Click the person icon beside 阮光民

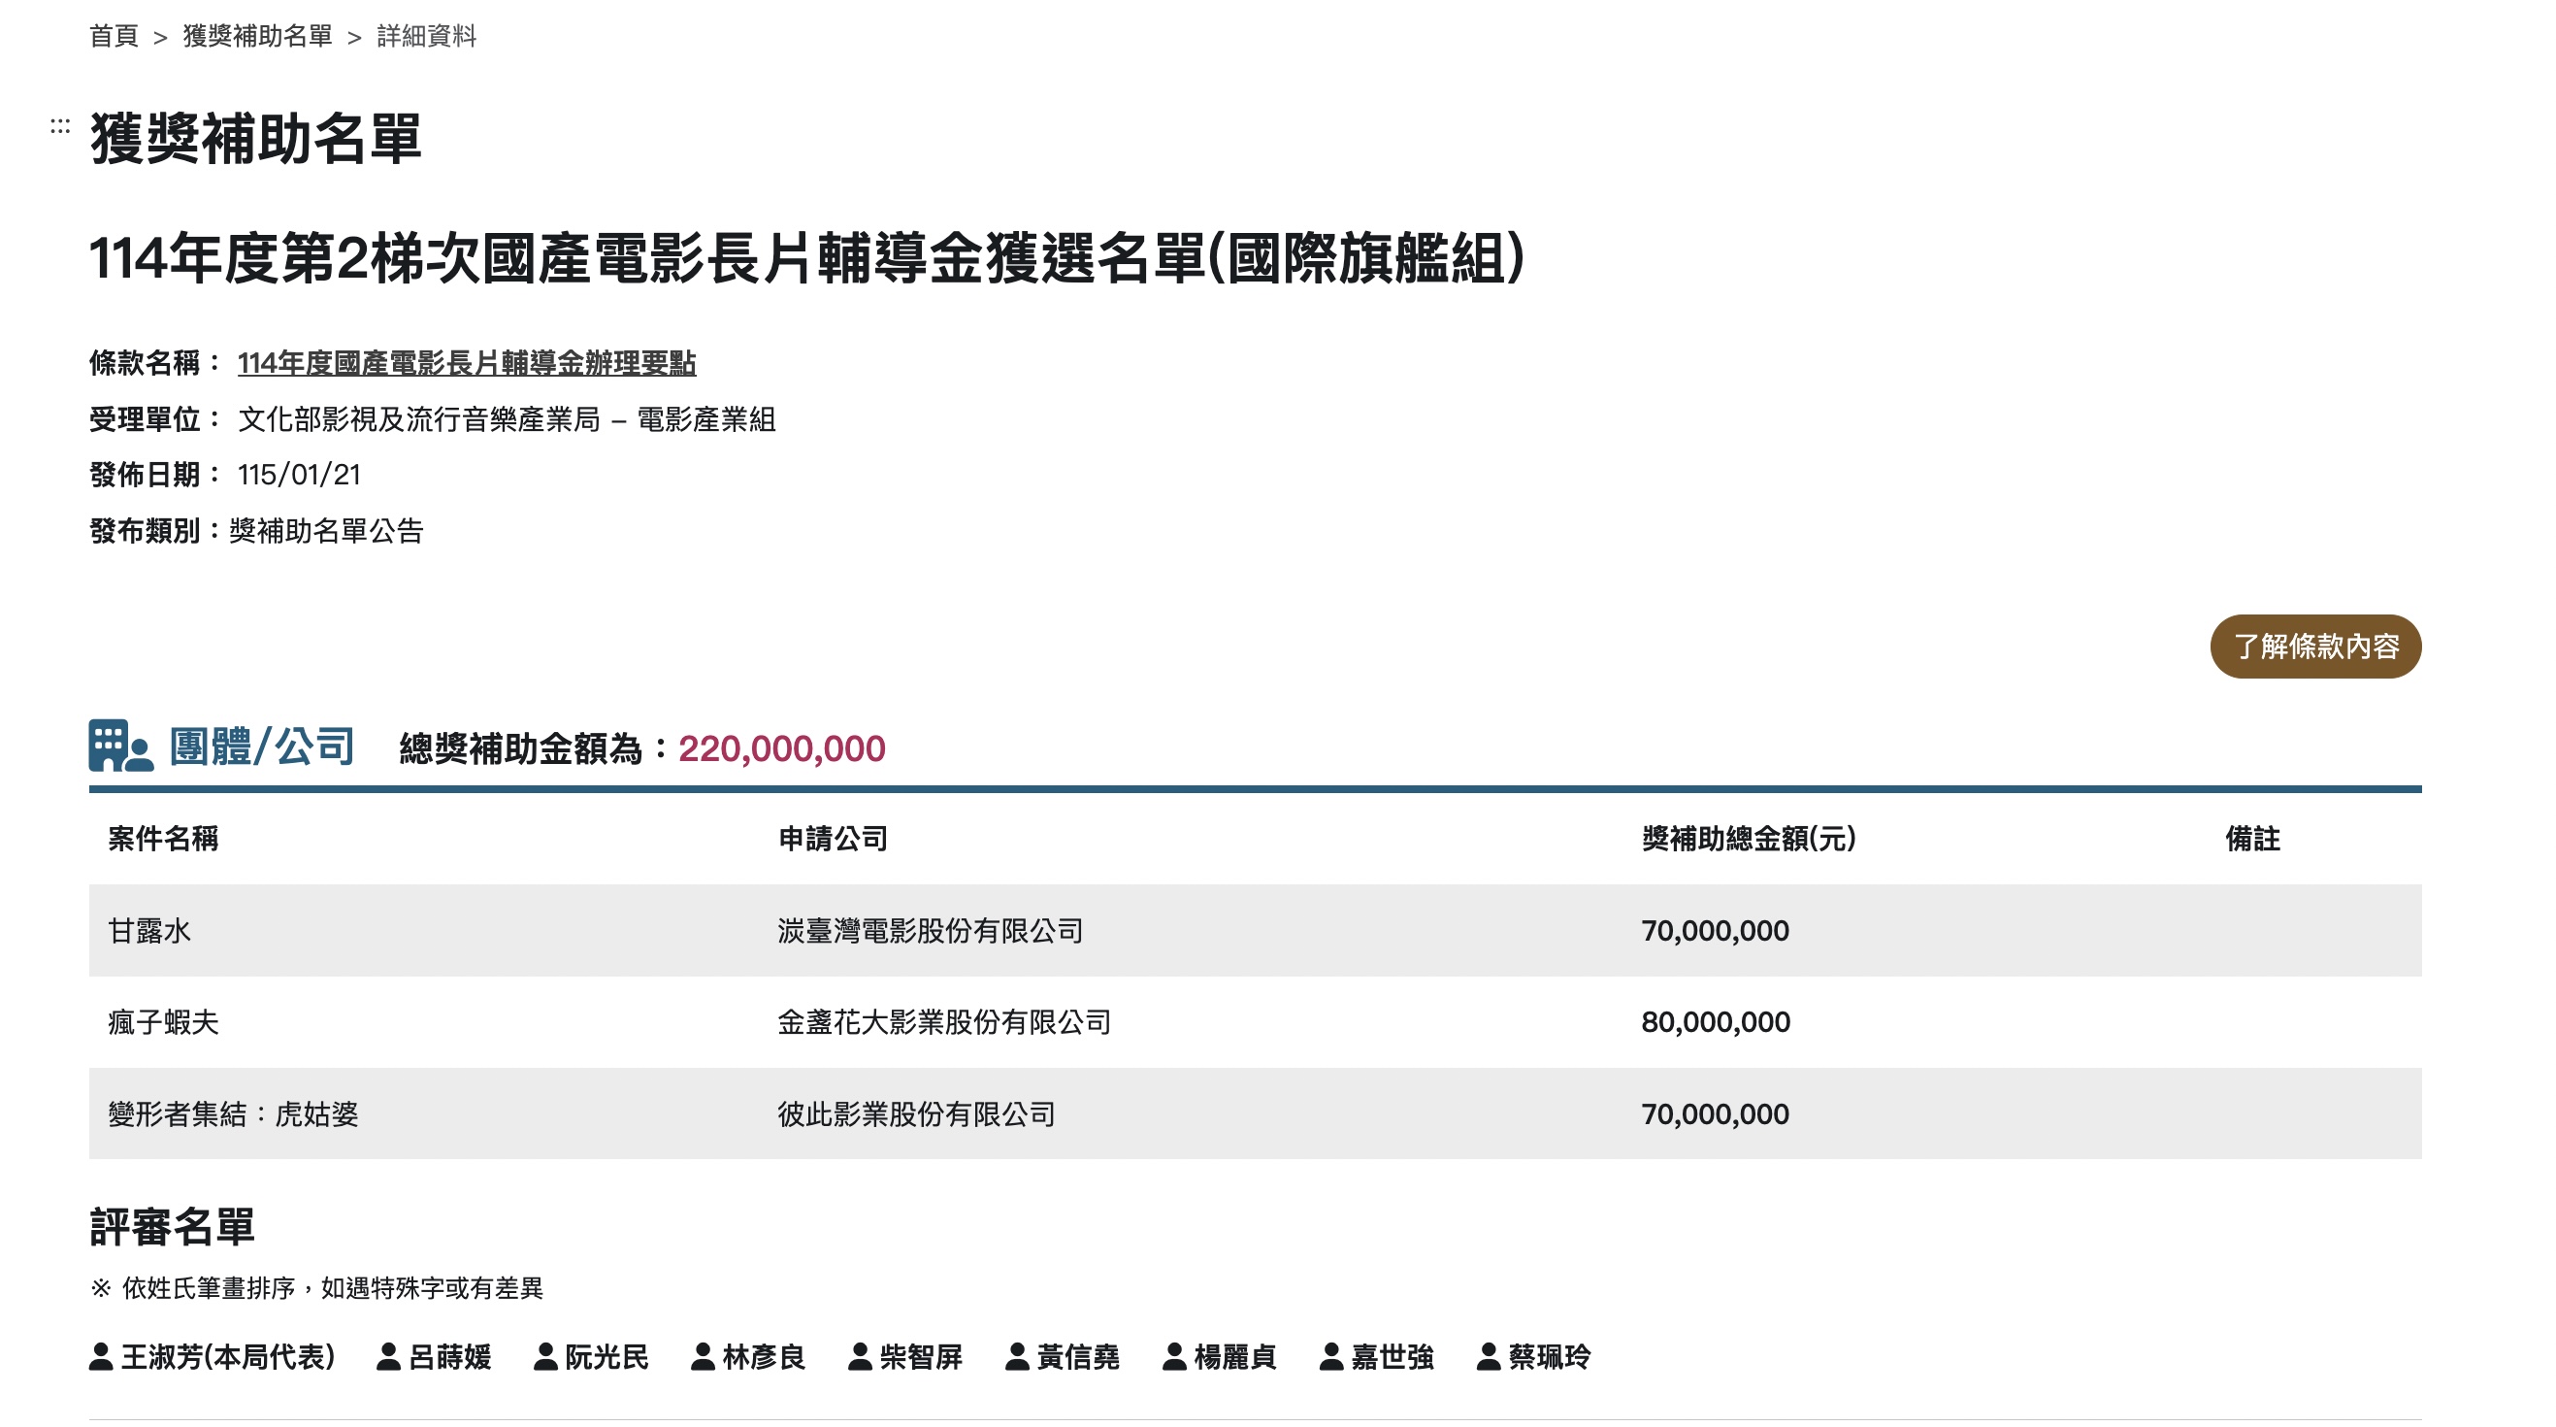click(545, 1356)
